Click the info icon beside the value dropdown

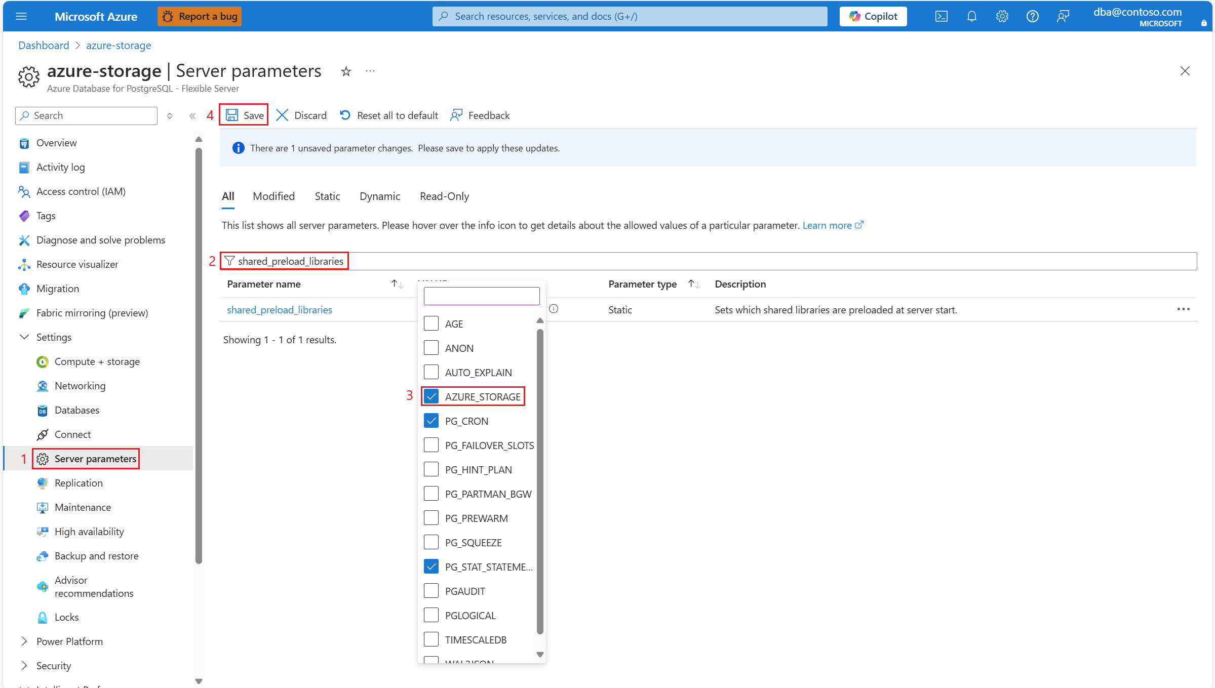tap(554, 309)
